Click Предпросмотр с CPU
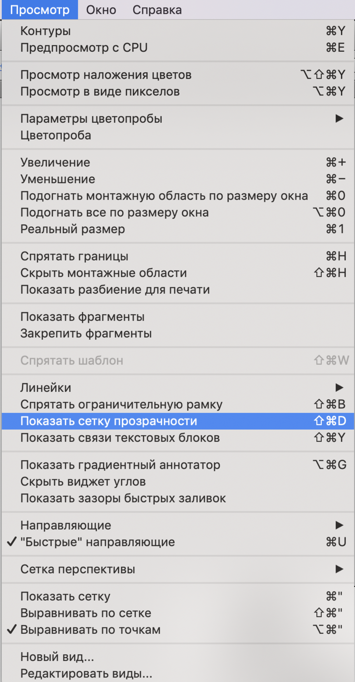The width and height of the screenshot is (355, 682). (x=84, y=48)
